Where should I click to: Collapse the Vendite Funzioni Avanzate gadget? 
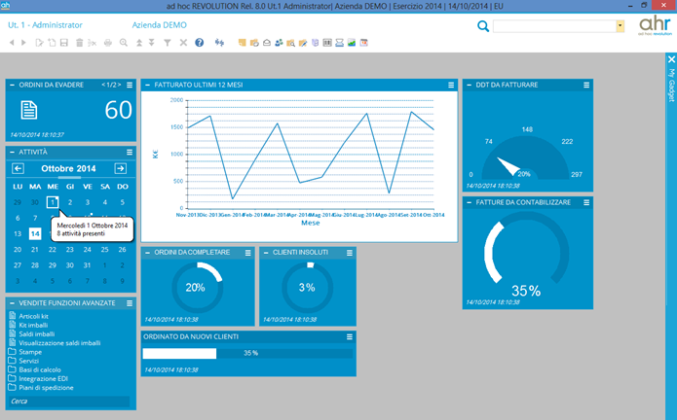[x=12, y=303]
